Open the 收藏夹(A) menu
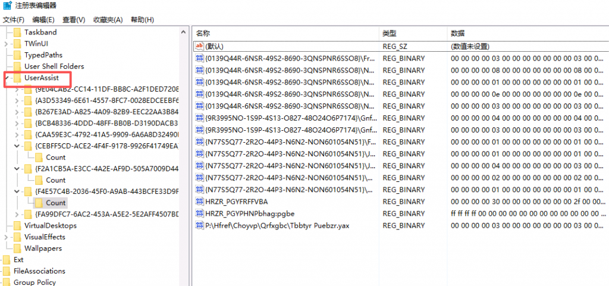Viewport: 609px width, 286px height. (x=108, y=20)
